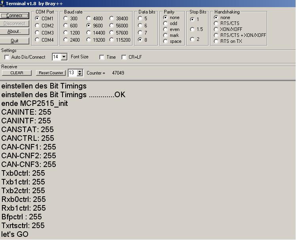Image resolution: width=296 pixels, height=240 pixels.
Task: Increase the receive spinner value above 13
Action: [x=80, y=71]
